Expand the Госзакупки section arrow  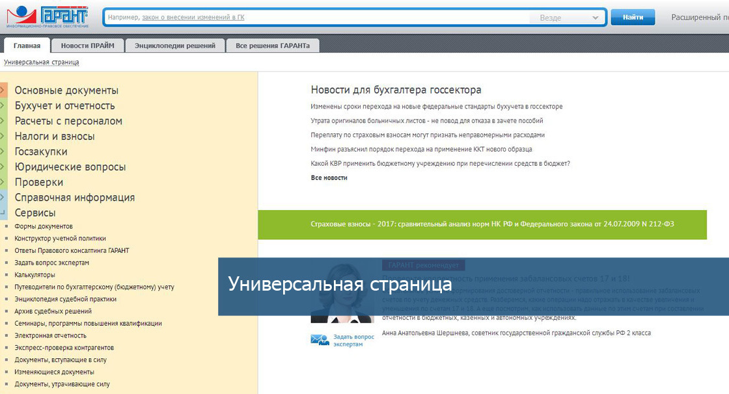click(3, 151)
